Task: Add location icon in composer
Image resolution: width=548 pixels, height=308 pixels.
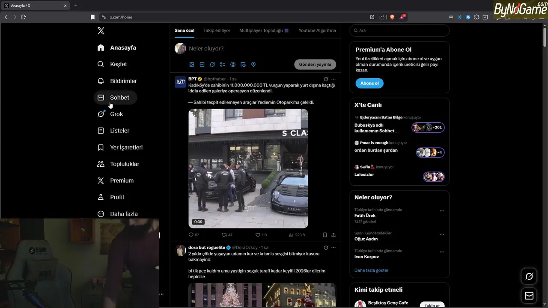Action: click(253, 65)
